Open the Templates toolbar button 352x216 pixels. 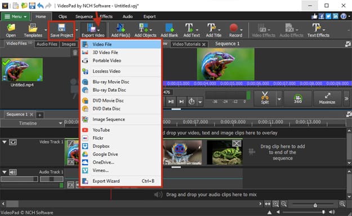click(33, 30)
